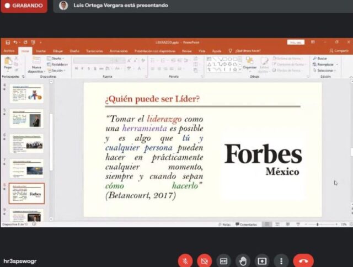Open the Animaciones ribbon tab
353x267 pixels.
coord(119,51)
